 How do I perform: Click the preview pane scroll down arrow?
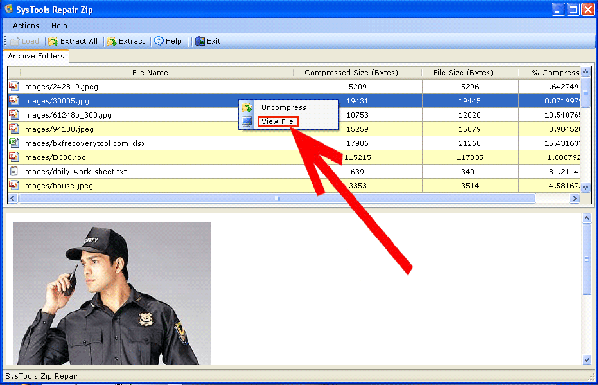(x=586, y=359)
